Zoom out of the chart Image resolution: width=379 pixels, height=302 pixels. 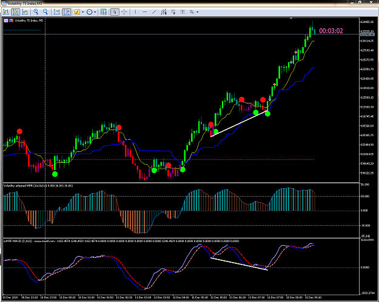pyautogui.click(x=45, y=12)
